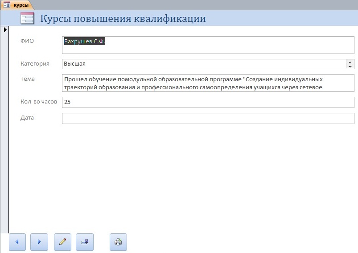Click the form logo icon beside title
The image size is (358, 253).
(27, 18)
